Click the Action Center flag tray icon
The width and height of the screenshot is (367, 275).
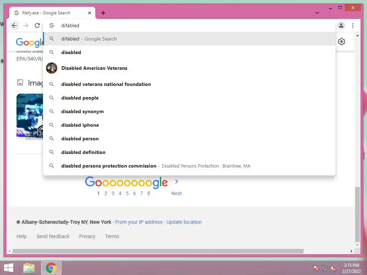pyautogui.click(x=316, y=268)
